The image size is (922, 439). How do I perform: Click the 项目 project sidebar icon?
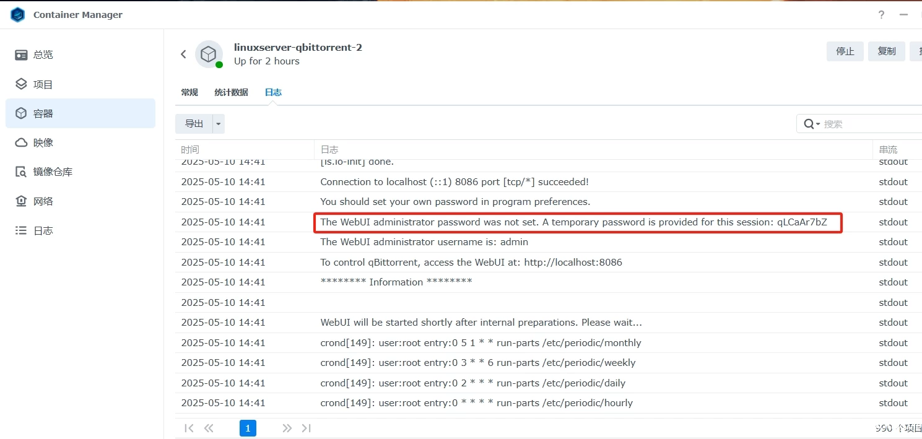point(21,84)
